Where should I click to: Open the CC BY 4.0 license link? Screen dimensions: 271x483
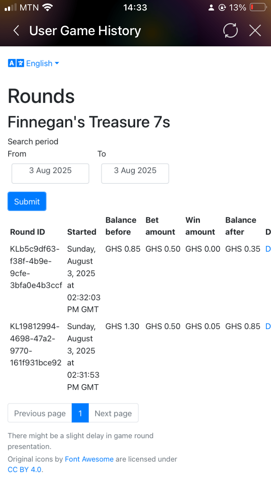25,470
